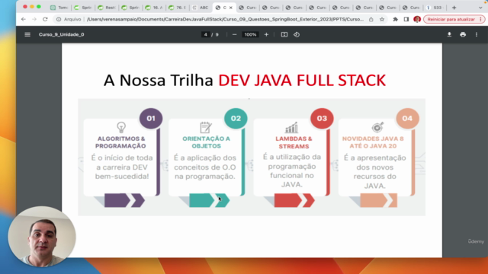Zoom out with the minus button
The height and width of the screenshot is (274, 488).
[x=234, y=34]
